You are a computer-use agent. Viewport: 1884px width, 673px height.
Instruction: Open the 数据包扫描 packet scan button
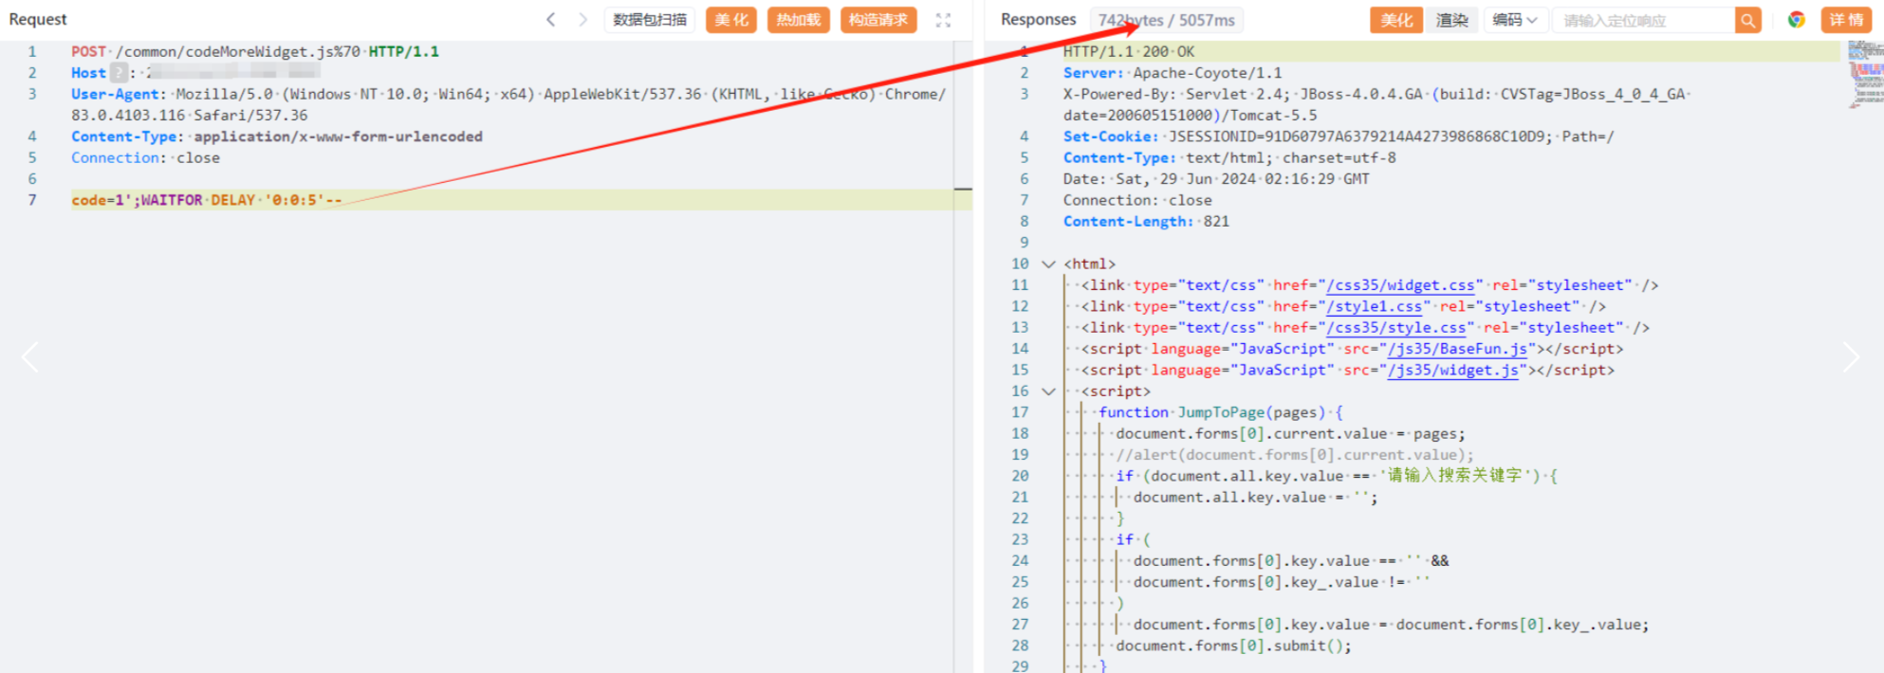click(650, 20)
